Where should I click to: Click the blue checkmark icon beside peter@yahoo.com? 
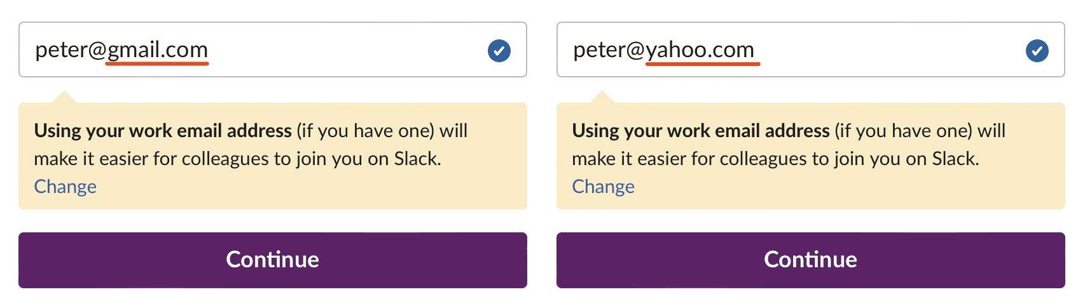1037,51
